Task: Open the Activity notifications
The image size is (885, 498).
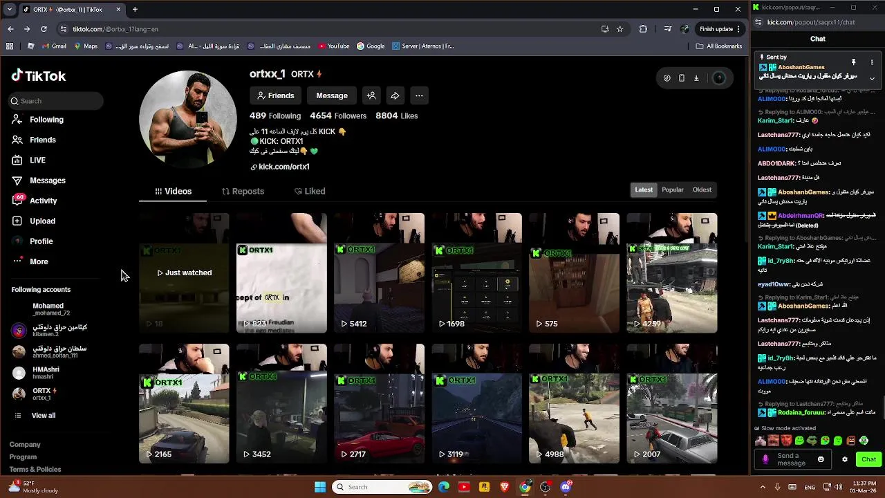Action: 35,201
